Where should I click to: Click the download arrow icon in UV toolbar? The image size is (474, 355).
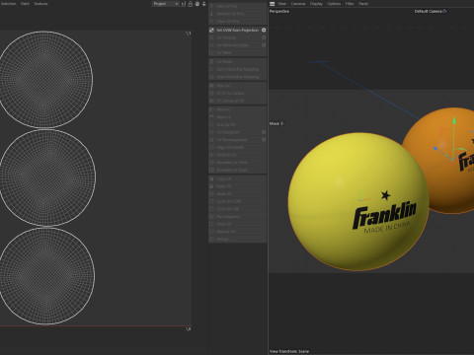pos(204,4)
